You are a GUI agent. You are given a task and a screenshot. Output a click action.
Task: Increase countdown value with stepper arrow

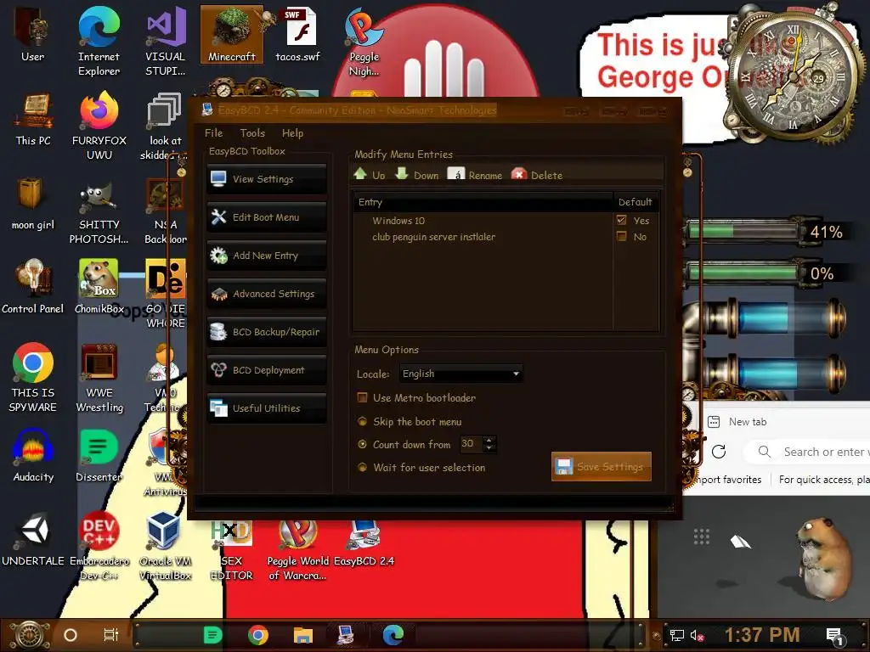click(x=489, y=441)
